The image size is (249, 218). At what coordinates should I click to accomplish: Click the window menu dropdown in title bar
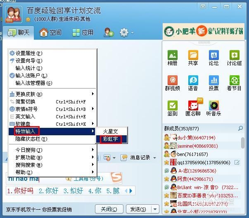pyautogui.click(x=203, y=7)
